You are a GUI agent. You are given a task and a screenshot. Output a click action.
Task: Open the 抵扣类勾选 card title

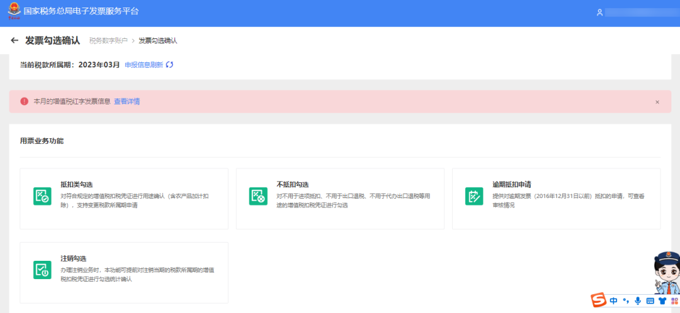pos(77,184)
